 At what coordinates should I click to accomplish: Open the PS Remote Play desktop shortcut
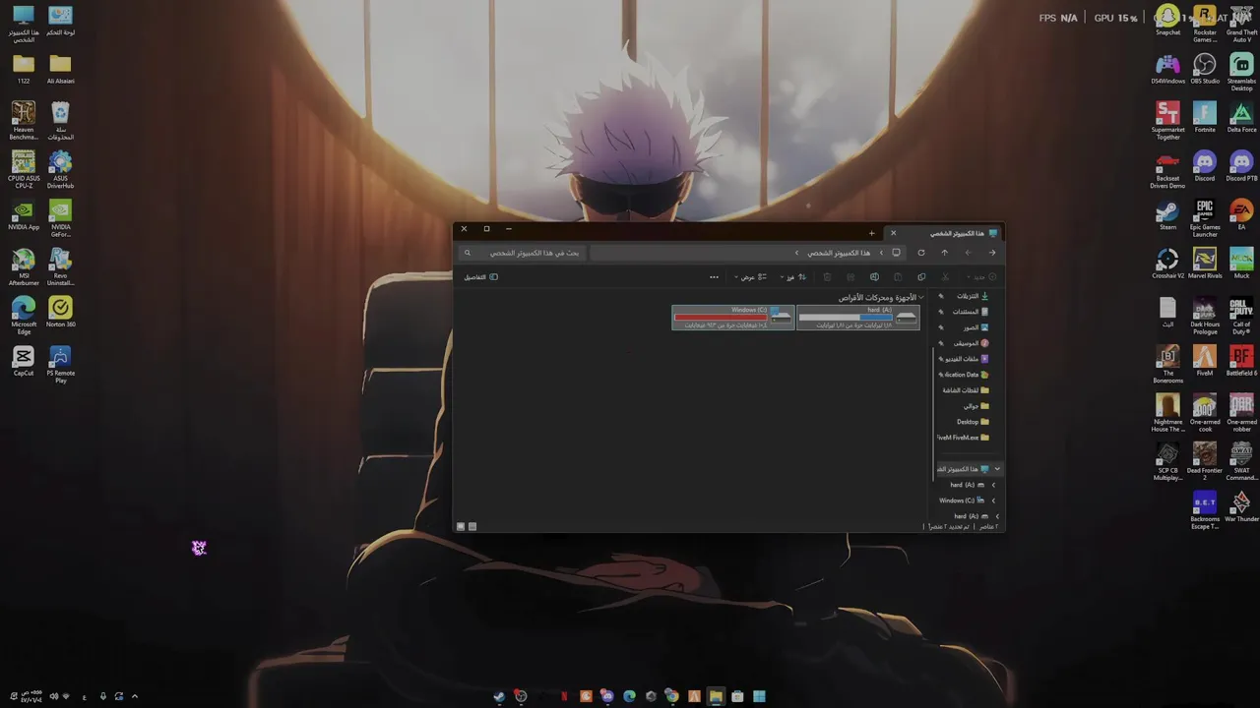point(60,364)
